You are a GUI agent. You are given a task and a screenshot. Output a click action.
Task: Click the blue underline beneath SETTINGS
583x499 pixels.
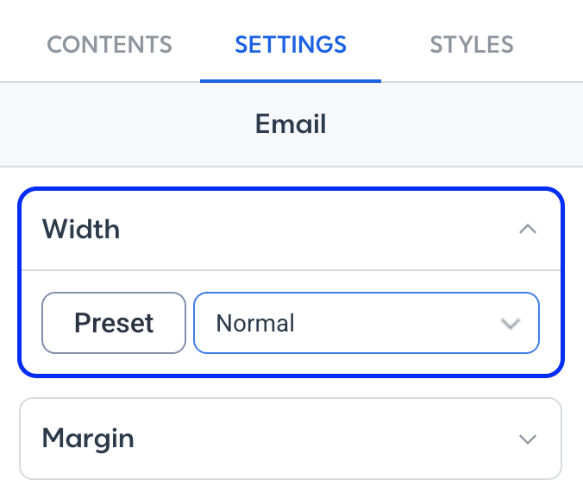[291, 81]
